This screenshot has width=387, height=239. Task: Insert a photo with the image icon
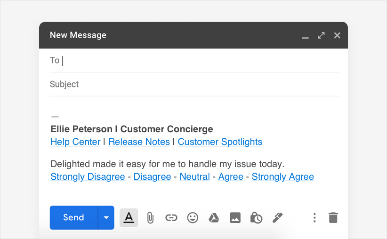click(235, 218)
